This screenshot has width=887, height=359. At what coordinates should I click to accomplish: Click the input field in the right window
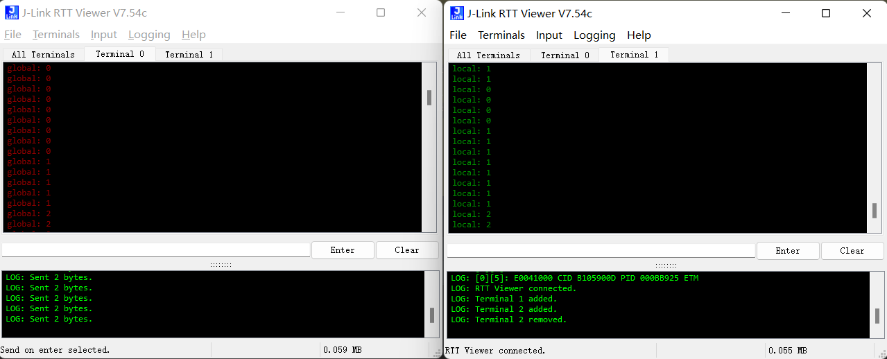601,251
